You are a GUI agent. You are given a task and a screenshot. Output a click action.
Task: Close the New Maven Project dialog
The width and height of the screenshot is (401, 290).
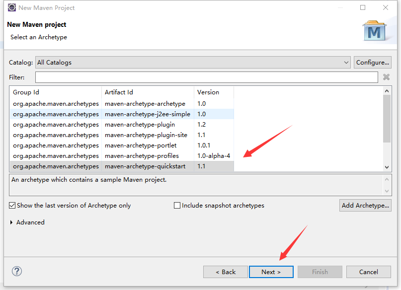coord(386,7)
